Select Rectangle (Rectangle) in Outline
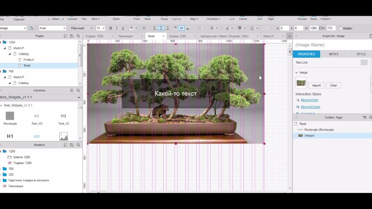 319,130
